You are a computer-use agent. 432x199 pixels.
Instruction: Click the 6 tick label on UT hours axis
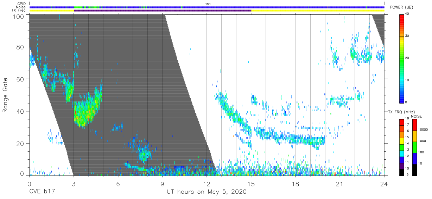pos(118,184)
